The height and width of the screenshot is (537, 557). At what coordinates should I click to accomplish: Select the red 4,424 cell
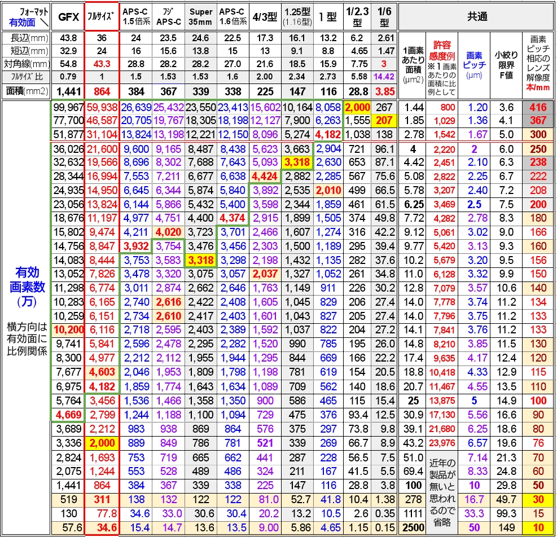coord(265,177)
